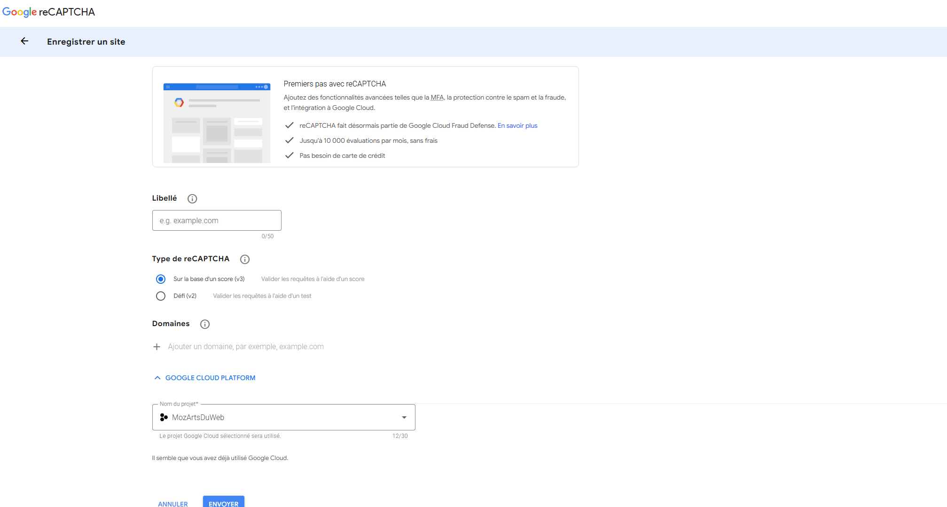Viewport: 947px width, 507px height.
Task: Click 'Il semble que vous avez déjà utilisé Google Cloud'
Action: [x=220, y=458]
